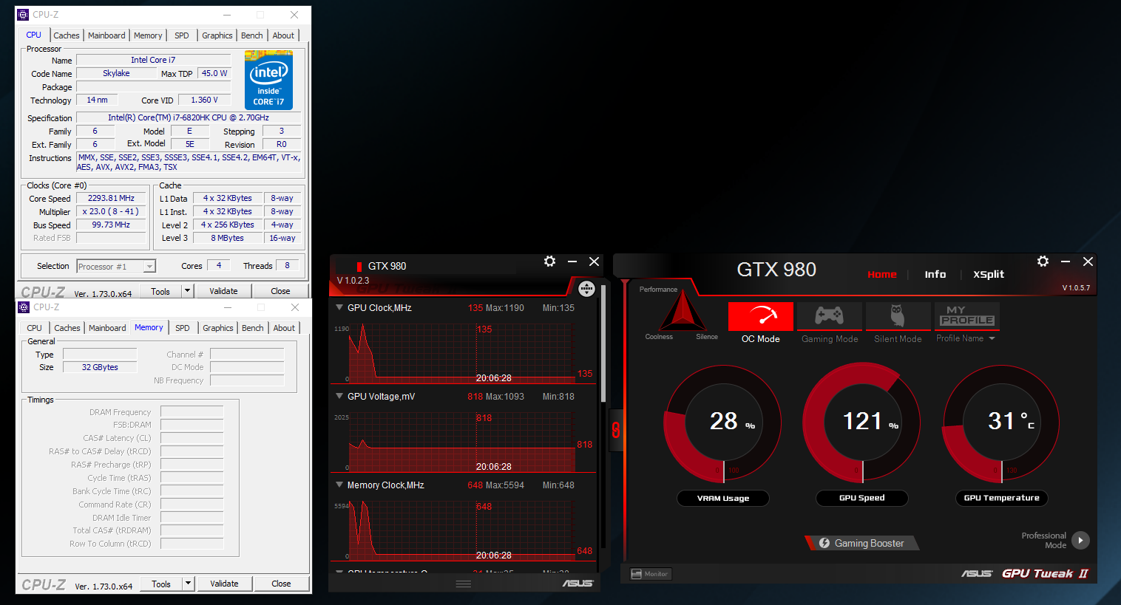Open Graphics tab in lower CPU-Z

coord(218,328)
